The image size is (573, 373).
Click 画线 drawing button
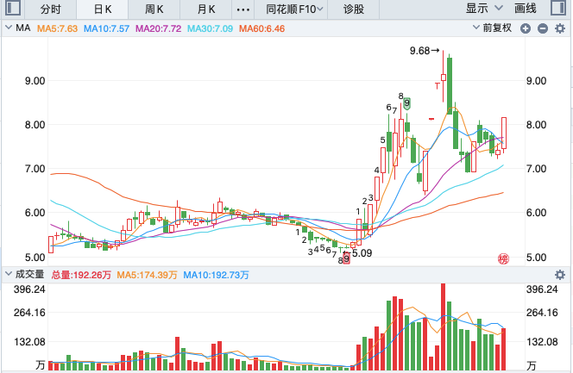click(x=526, y=9)
